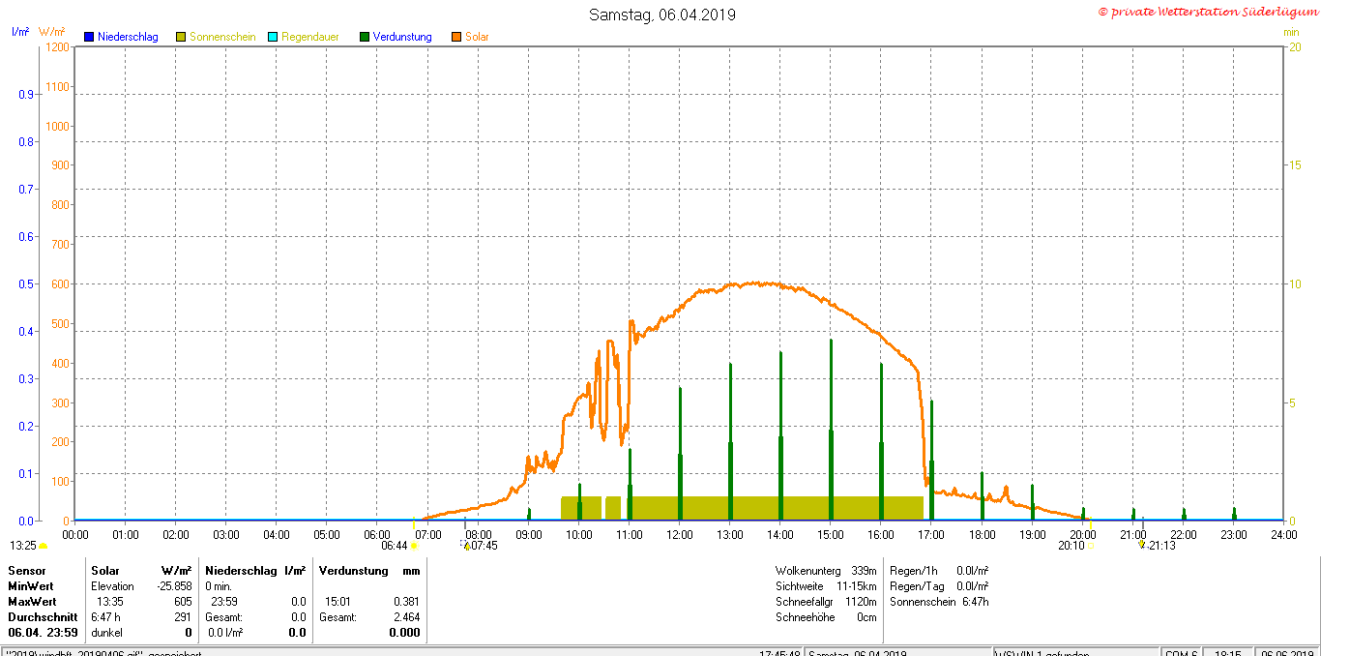Click the Sensor header in data table

[27, 571]
